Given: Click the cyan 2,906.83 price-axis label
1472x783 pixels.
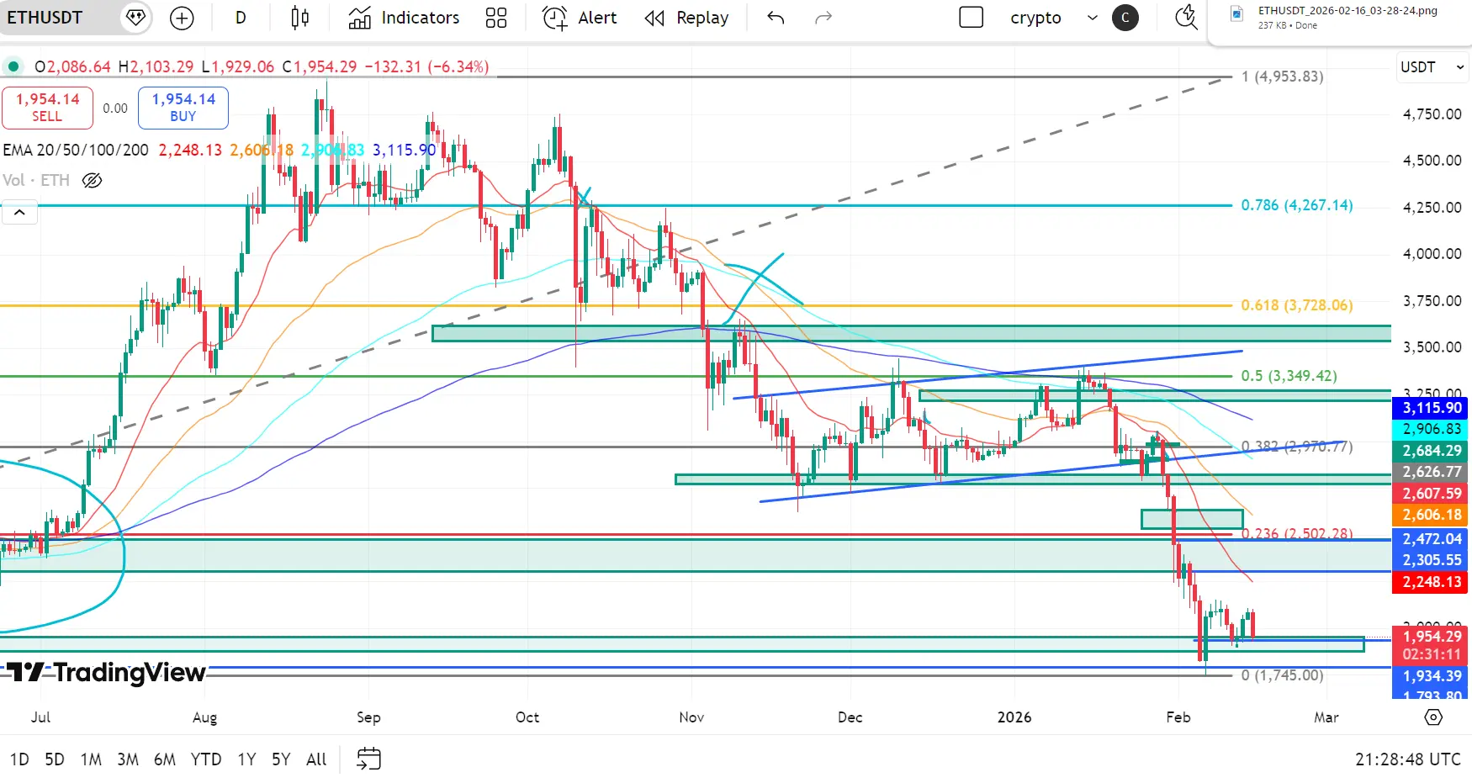Looking at the screenshot, I should [x=1432, y=429].
